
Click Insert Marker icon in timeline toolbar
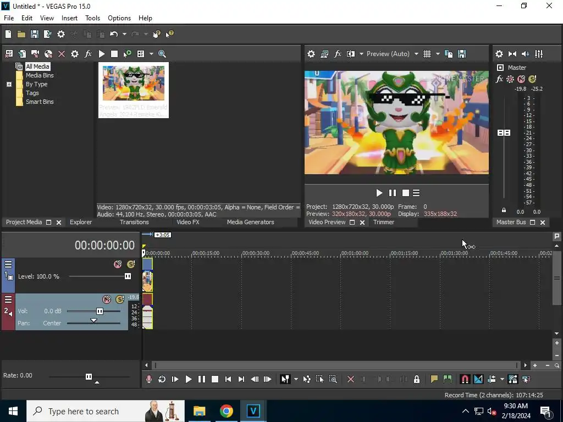pyautogui.click(x=434, y=379)
